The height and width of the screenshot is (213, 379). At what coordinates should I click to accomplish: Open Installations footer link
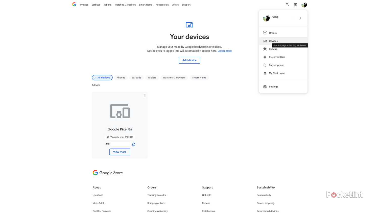point(208,211)
